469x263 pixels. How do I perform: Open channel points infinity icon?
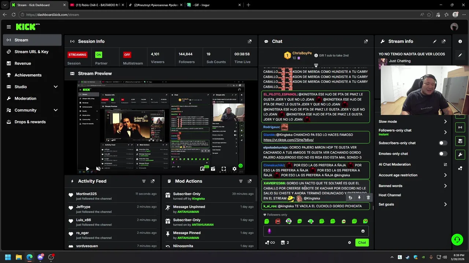(270, 243)
